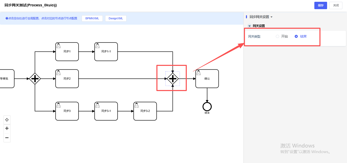Select the left parallel gateway diamond
Screen dimensions: 347x163
point(35,79)
